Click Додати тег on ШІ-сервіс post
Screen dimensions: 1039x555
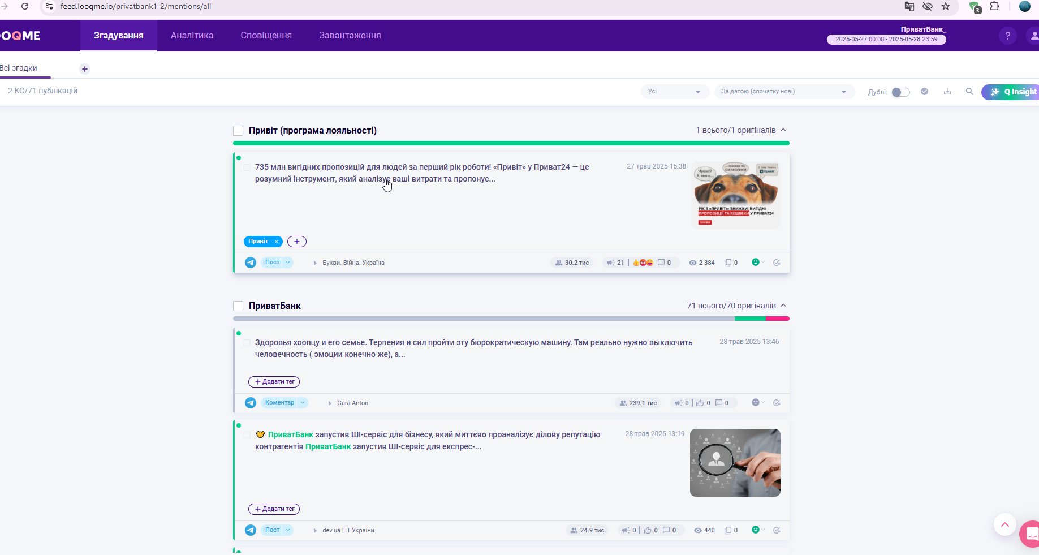tap(274, 509)
